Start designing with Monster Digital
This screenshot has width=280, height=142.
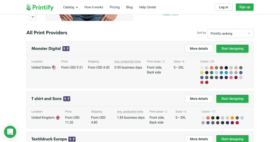coord(232,49)
